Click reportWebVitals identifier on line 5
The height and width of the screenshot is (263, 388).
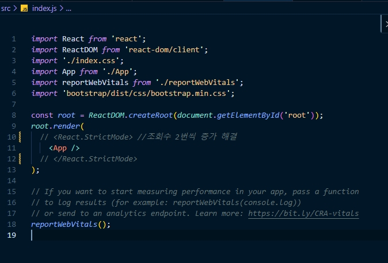(x=95, y=83)
